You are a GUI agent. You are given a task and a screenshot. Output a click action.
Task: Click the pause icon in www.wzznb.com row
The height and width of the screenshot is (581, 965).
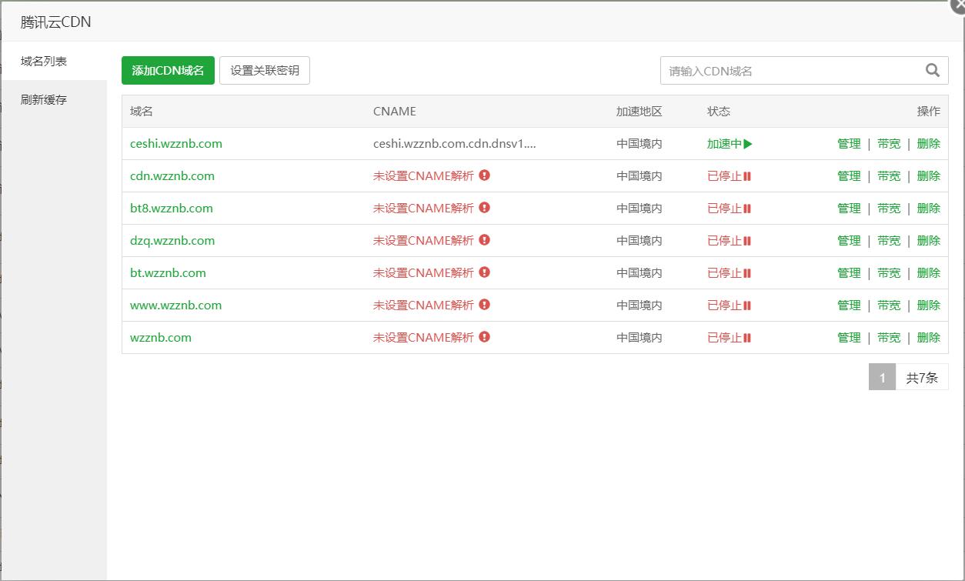pos(747,306)
